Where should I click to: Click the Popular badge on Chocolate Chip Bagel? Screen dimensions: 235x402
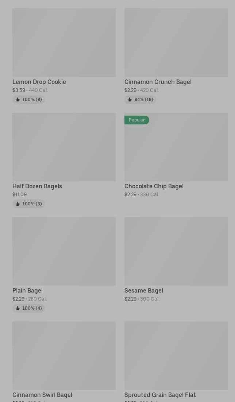click(x=136, y=120)
